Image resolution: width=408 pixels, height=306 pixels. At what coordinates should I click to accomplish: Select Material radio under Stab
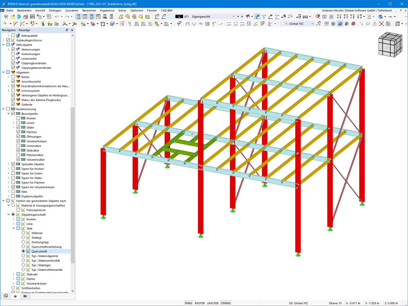click(23, 233)
